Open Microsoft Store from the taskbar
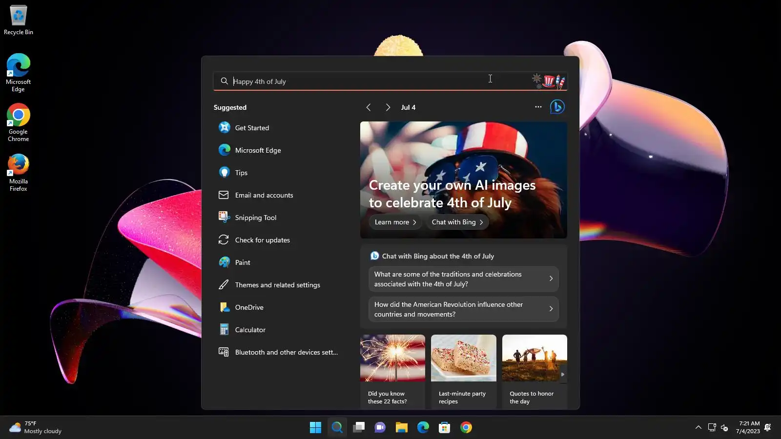This screenshot has width=781, height=439. [x=445, y=428]
